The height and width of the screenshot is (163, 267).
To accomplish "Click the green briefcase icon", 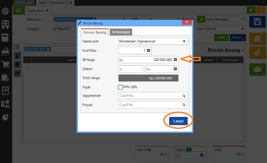I will 257,69.
